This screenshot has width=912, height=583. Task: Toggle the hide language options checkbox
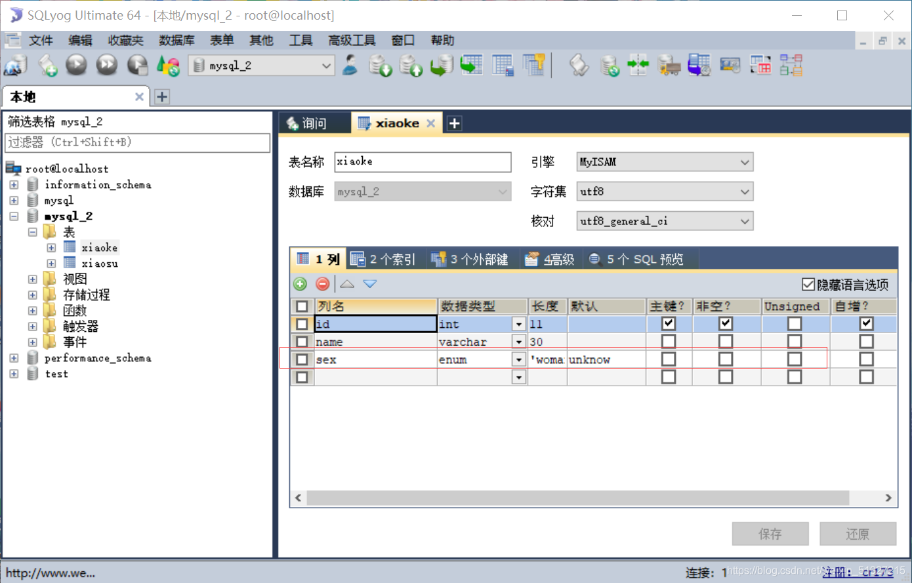(808, 284)
